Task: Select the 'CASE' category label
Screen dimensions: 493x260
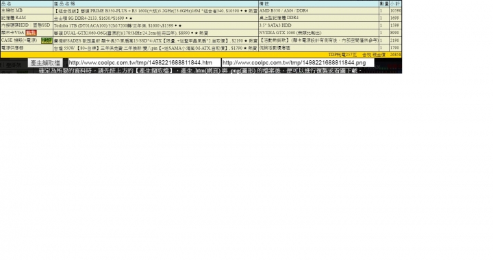Action: pos(19,40)
